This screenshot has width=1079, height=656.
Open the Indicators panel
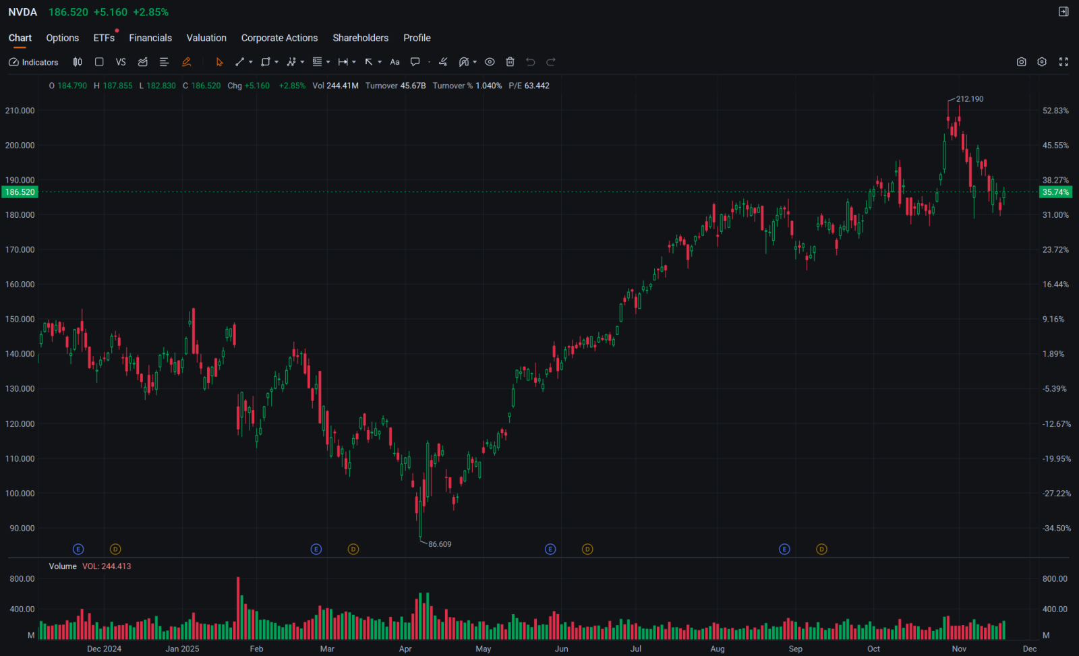(34, 62)
